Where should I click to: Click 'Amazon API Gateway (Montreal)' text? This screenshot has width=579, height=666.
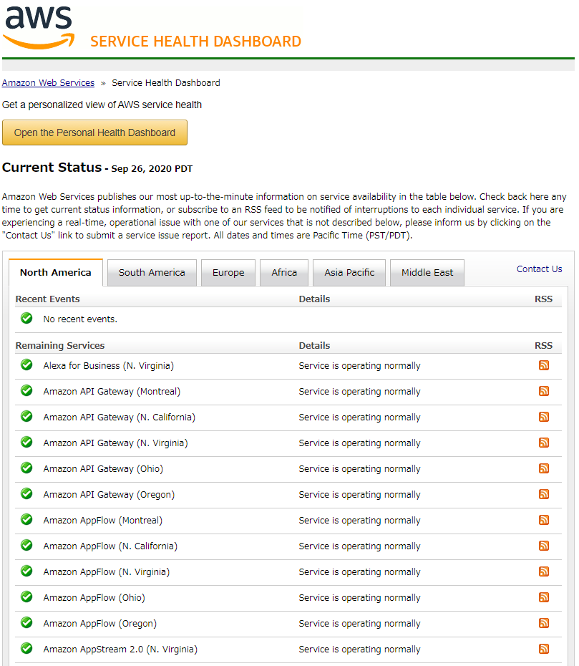tap(112, 392)
